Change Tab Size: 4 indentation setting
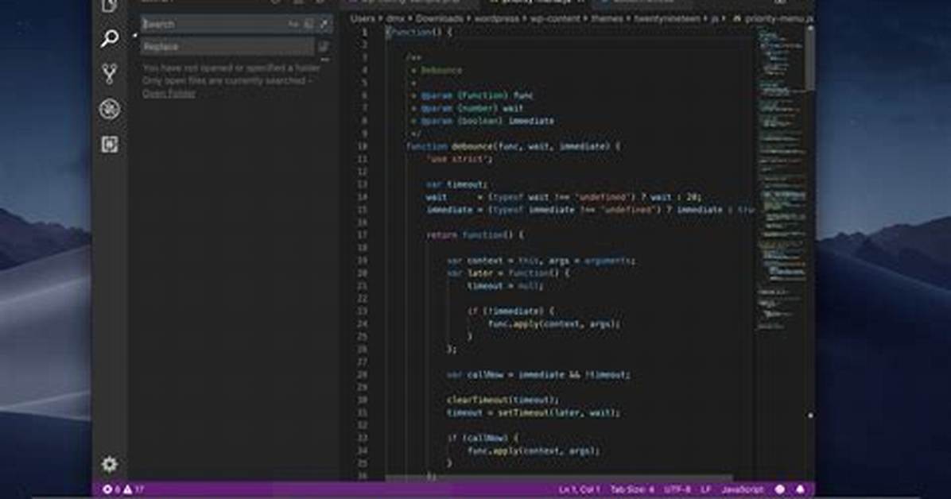The image size is (951, 499). coord(631,489)
